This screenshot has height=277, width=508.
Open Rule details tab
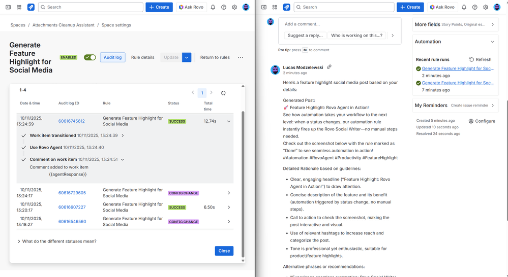pos(143,57)
